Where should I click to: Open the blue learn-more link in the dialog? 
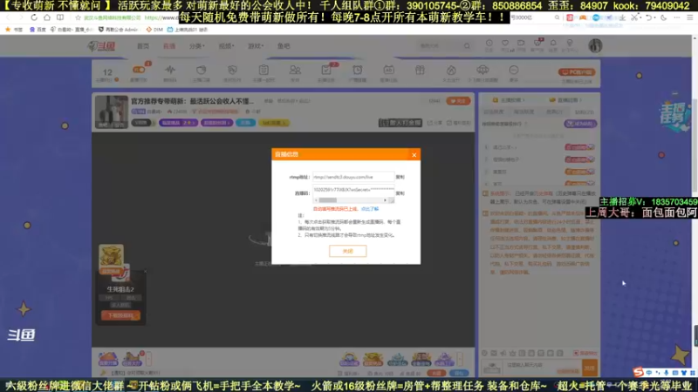(370, 209)
